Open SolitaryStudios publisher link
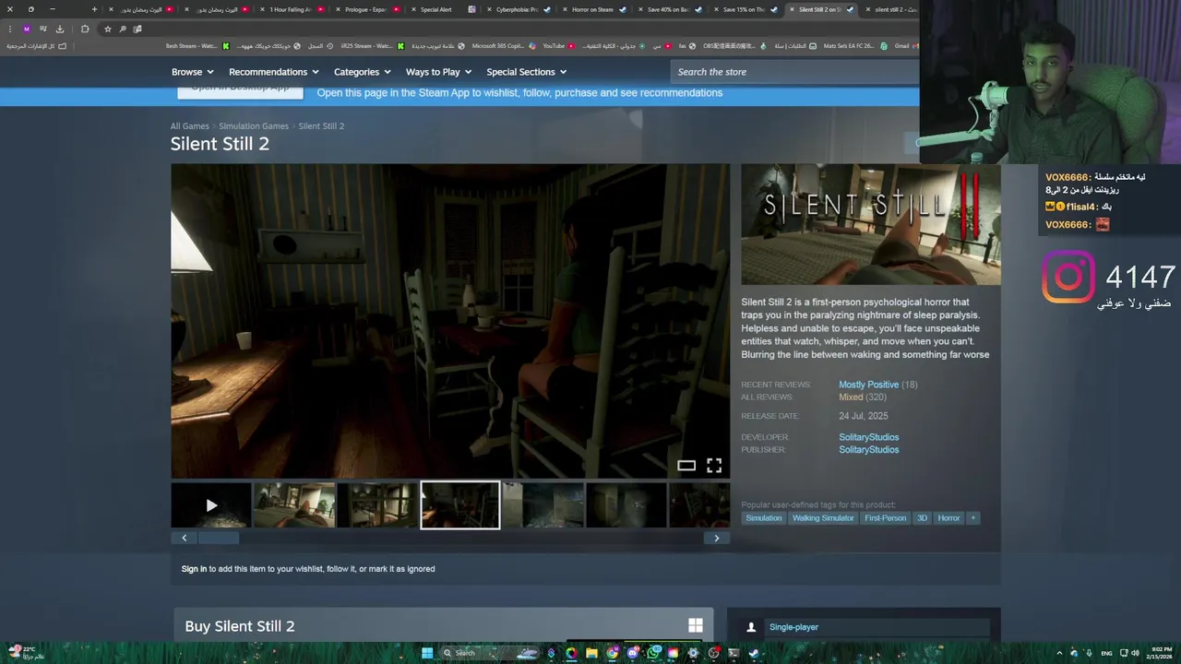 point(868,450)
